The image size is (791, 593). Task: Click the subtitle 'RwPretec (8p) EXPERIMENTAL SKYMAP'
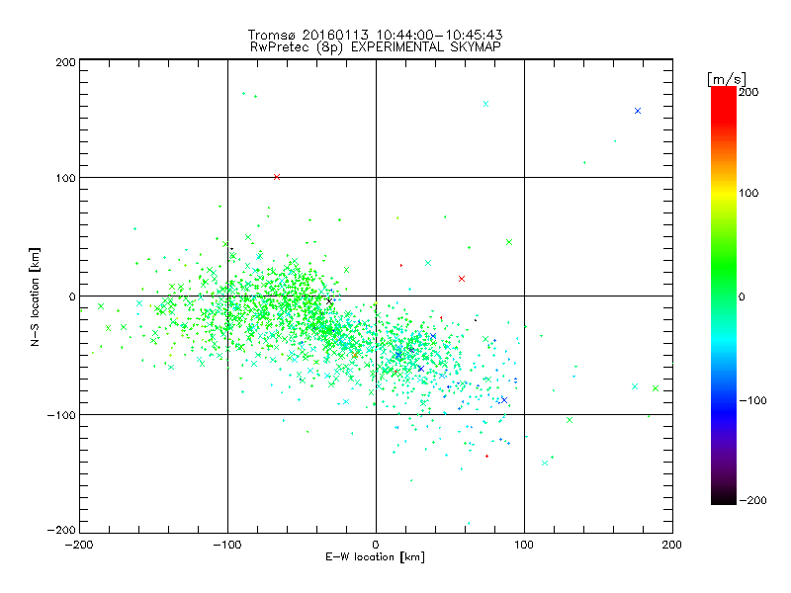tap(376, 46)
